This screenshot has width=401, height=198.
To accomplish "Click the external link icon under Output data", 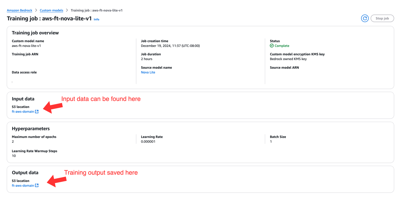I will pos(37,185).
